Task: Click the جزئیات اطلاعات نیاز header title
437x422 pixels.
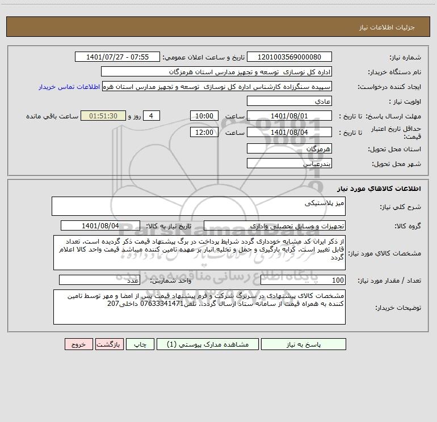Action: (x=387, y=27)
